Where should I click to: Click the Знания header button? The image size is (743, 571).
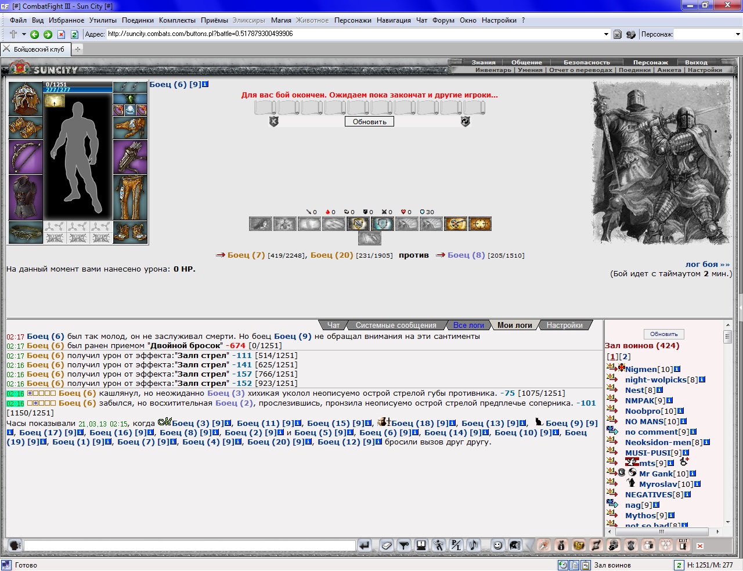484,62
